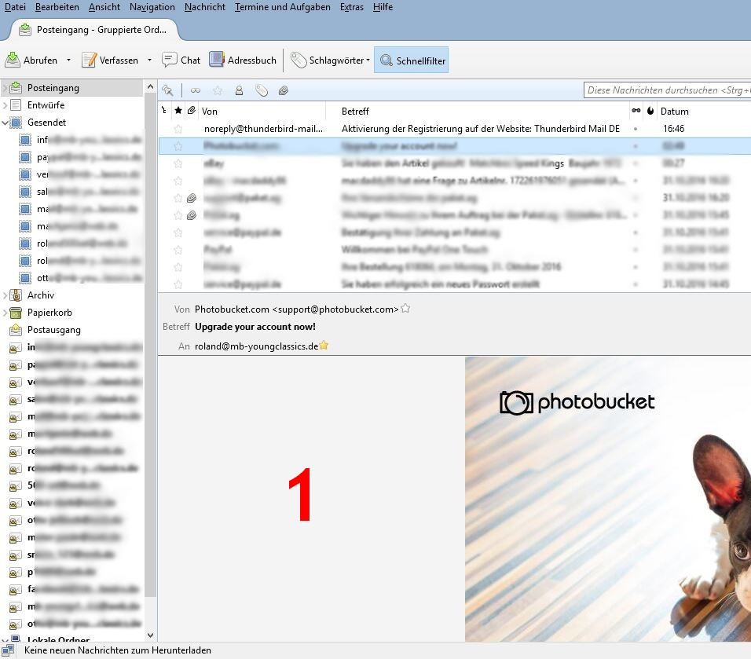
Task: Collapse the Gesendet folder
Action: coord(5,122)
